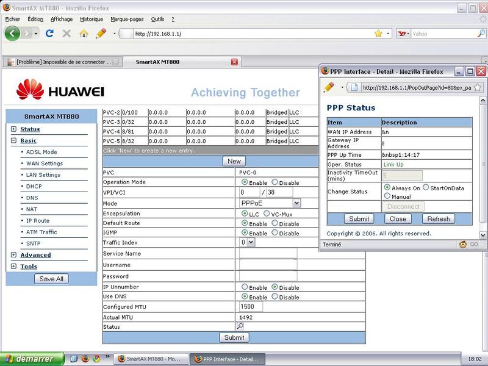Expand the Status menu section
The image size is (488, 366).
(13, 129)
